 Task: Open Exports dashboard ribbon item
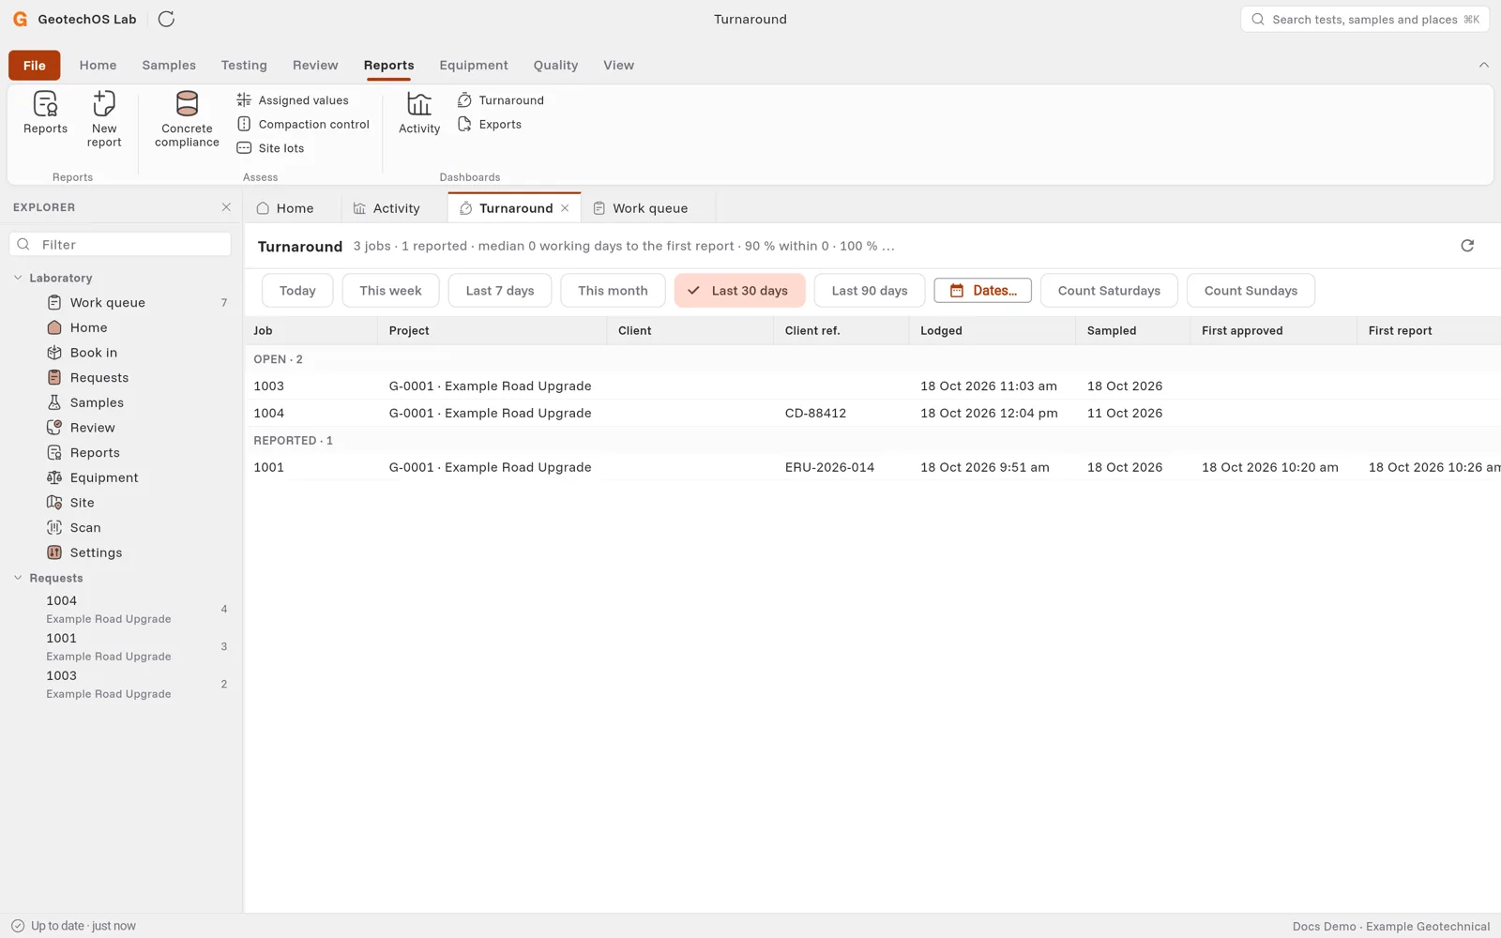pyautogui.click(x=489, y=124)
